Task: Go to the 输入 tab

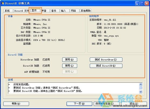Action: coord(65,11)
